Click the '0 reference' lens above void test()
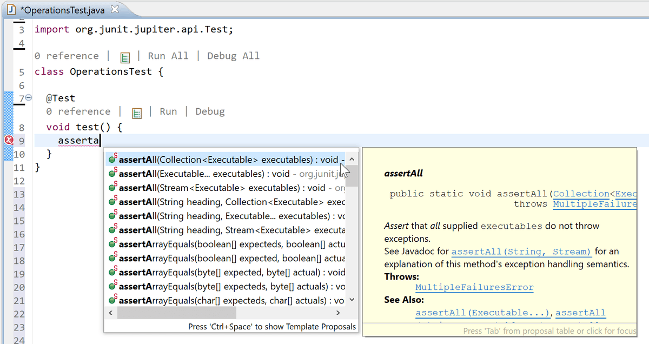 [78, 111]
